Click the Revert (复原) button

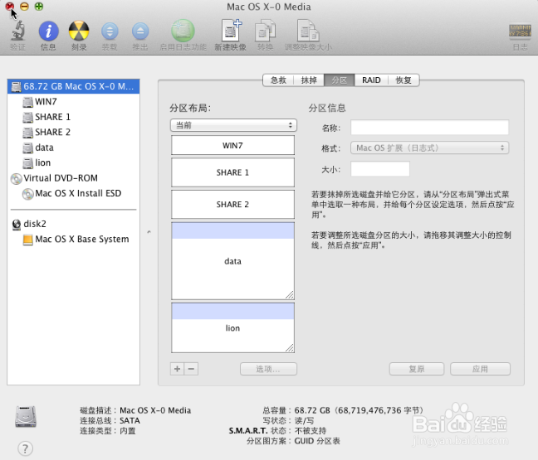(x=417, y=369)
